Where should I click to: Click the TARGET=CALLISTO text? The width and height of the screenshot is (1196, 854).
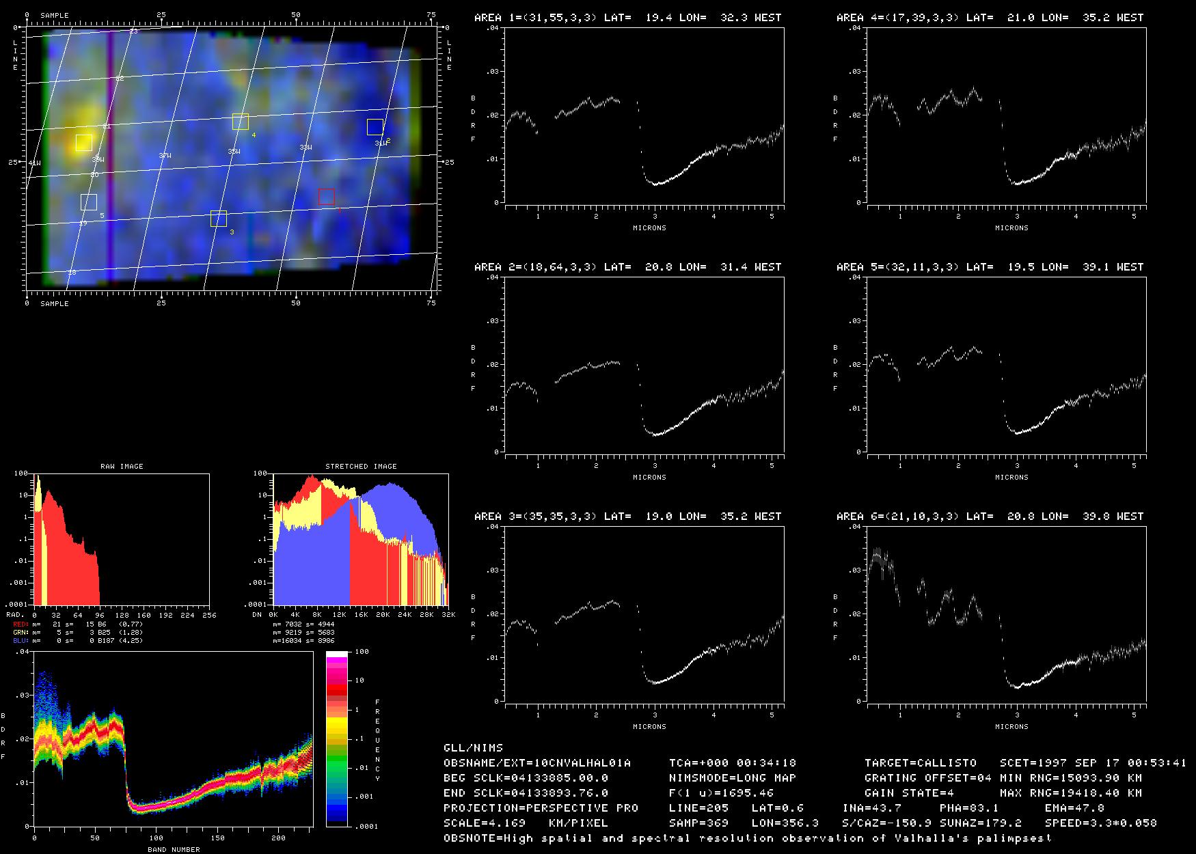click(921, 762)
